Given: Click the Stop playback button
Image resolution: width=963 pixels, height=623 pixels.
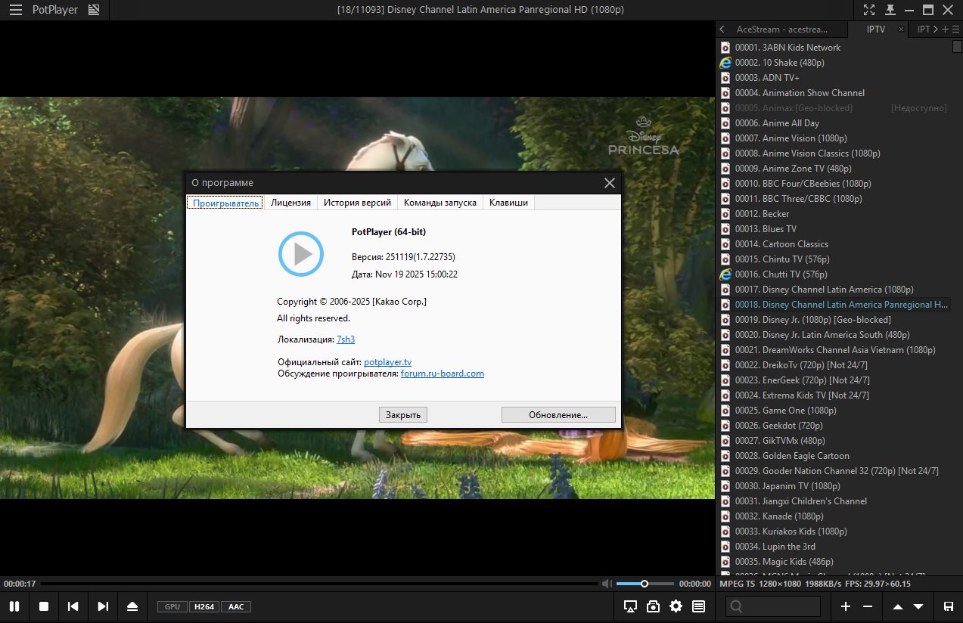Looking at the screenshot, I should (x=44, y=606).
